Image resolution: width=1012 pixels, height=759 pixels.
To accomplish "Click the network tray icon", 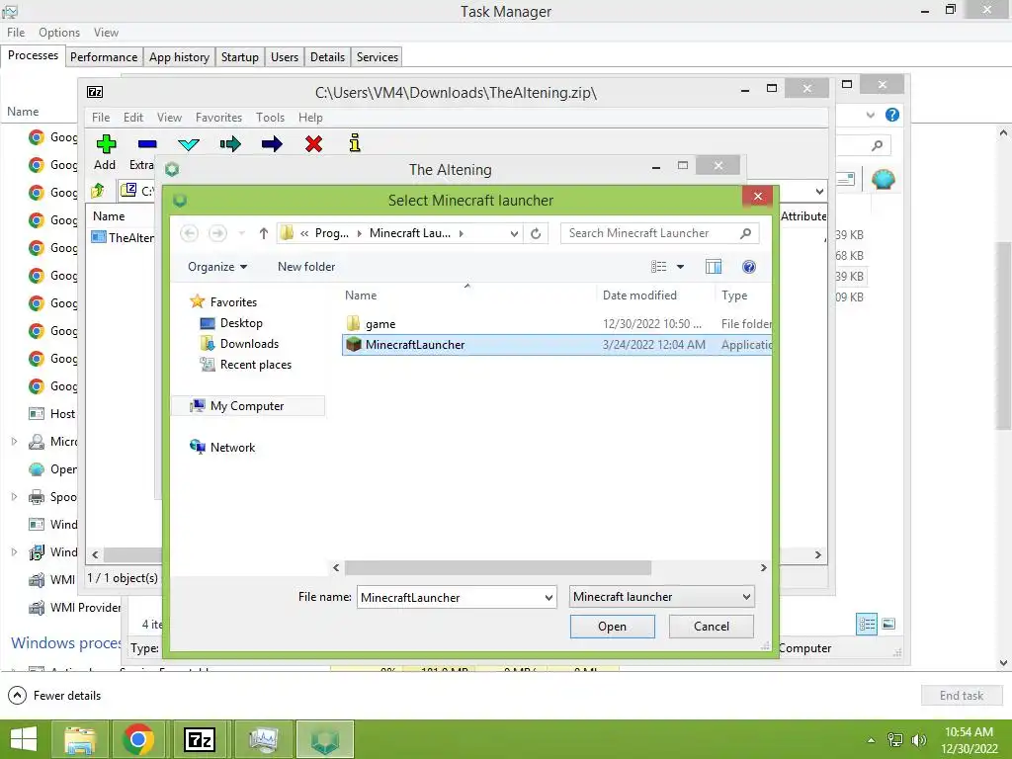I will 895,740.
